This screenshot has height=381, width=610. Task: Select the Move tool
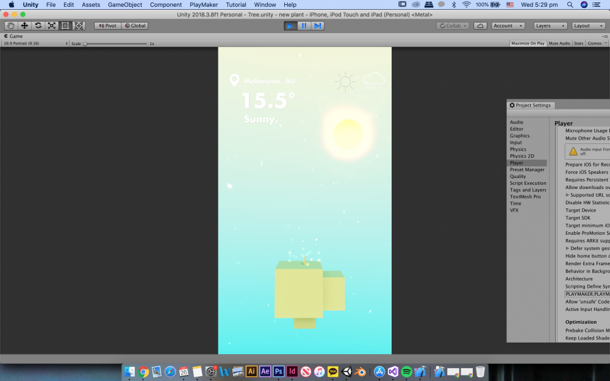(24, 26)
